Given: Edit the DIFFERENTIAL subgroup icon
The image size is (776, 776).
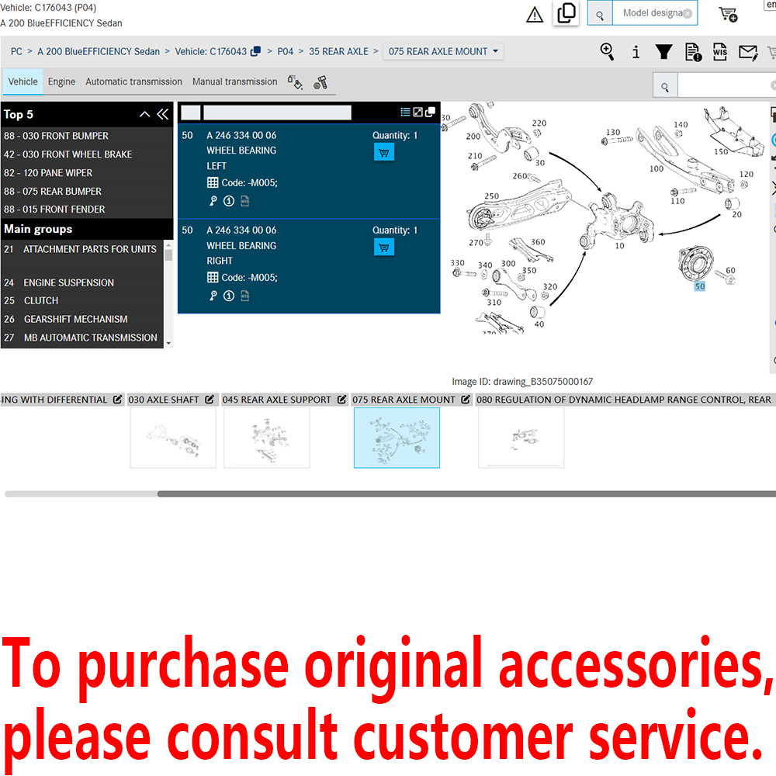Looking at the screenshot, I should [117, 400].
